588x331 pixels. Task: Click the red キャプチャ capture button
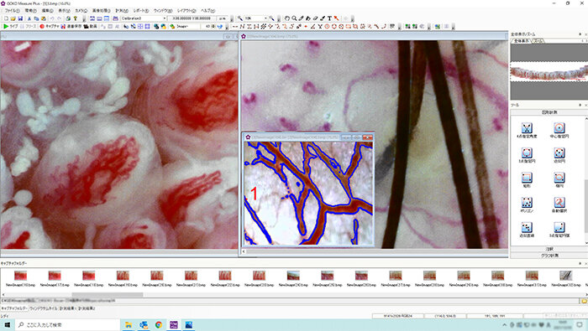click(50, 27)
